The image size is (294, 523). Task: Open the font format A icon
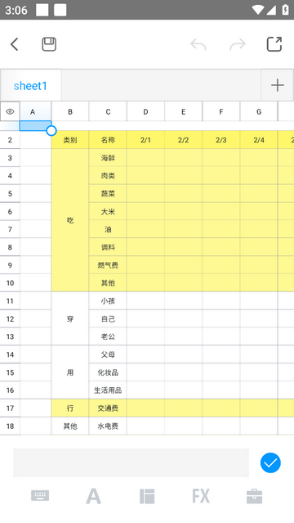(94, 496)
